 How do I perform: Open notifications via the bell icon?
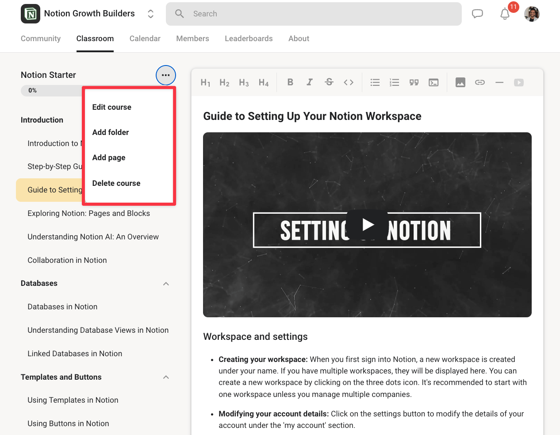tap(505, 14)
